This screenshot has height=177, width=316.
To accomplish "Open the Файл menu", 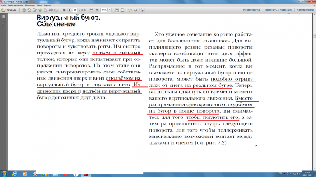I will pos(4,5).
